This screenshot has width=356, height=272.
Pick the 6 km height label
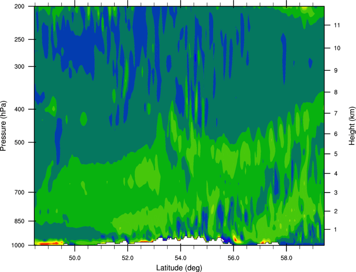336,134
